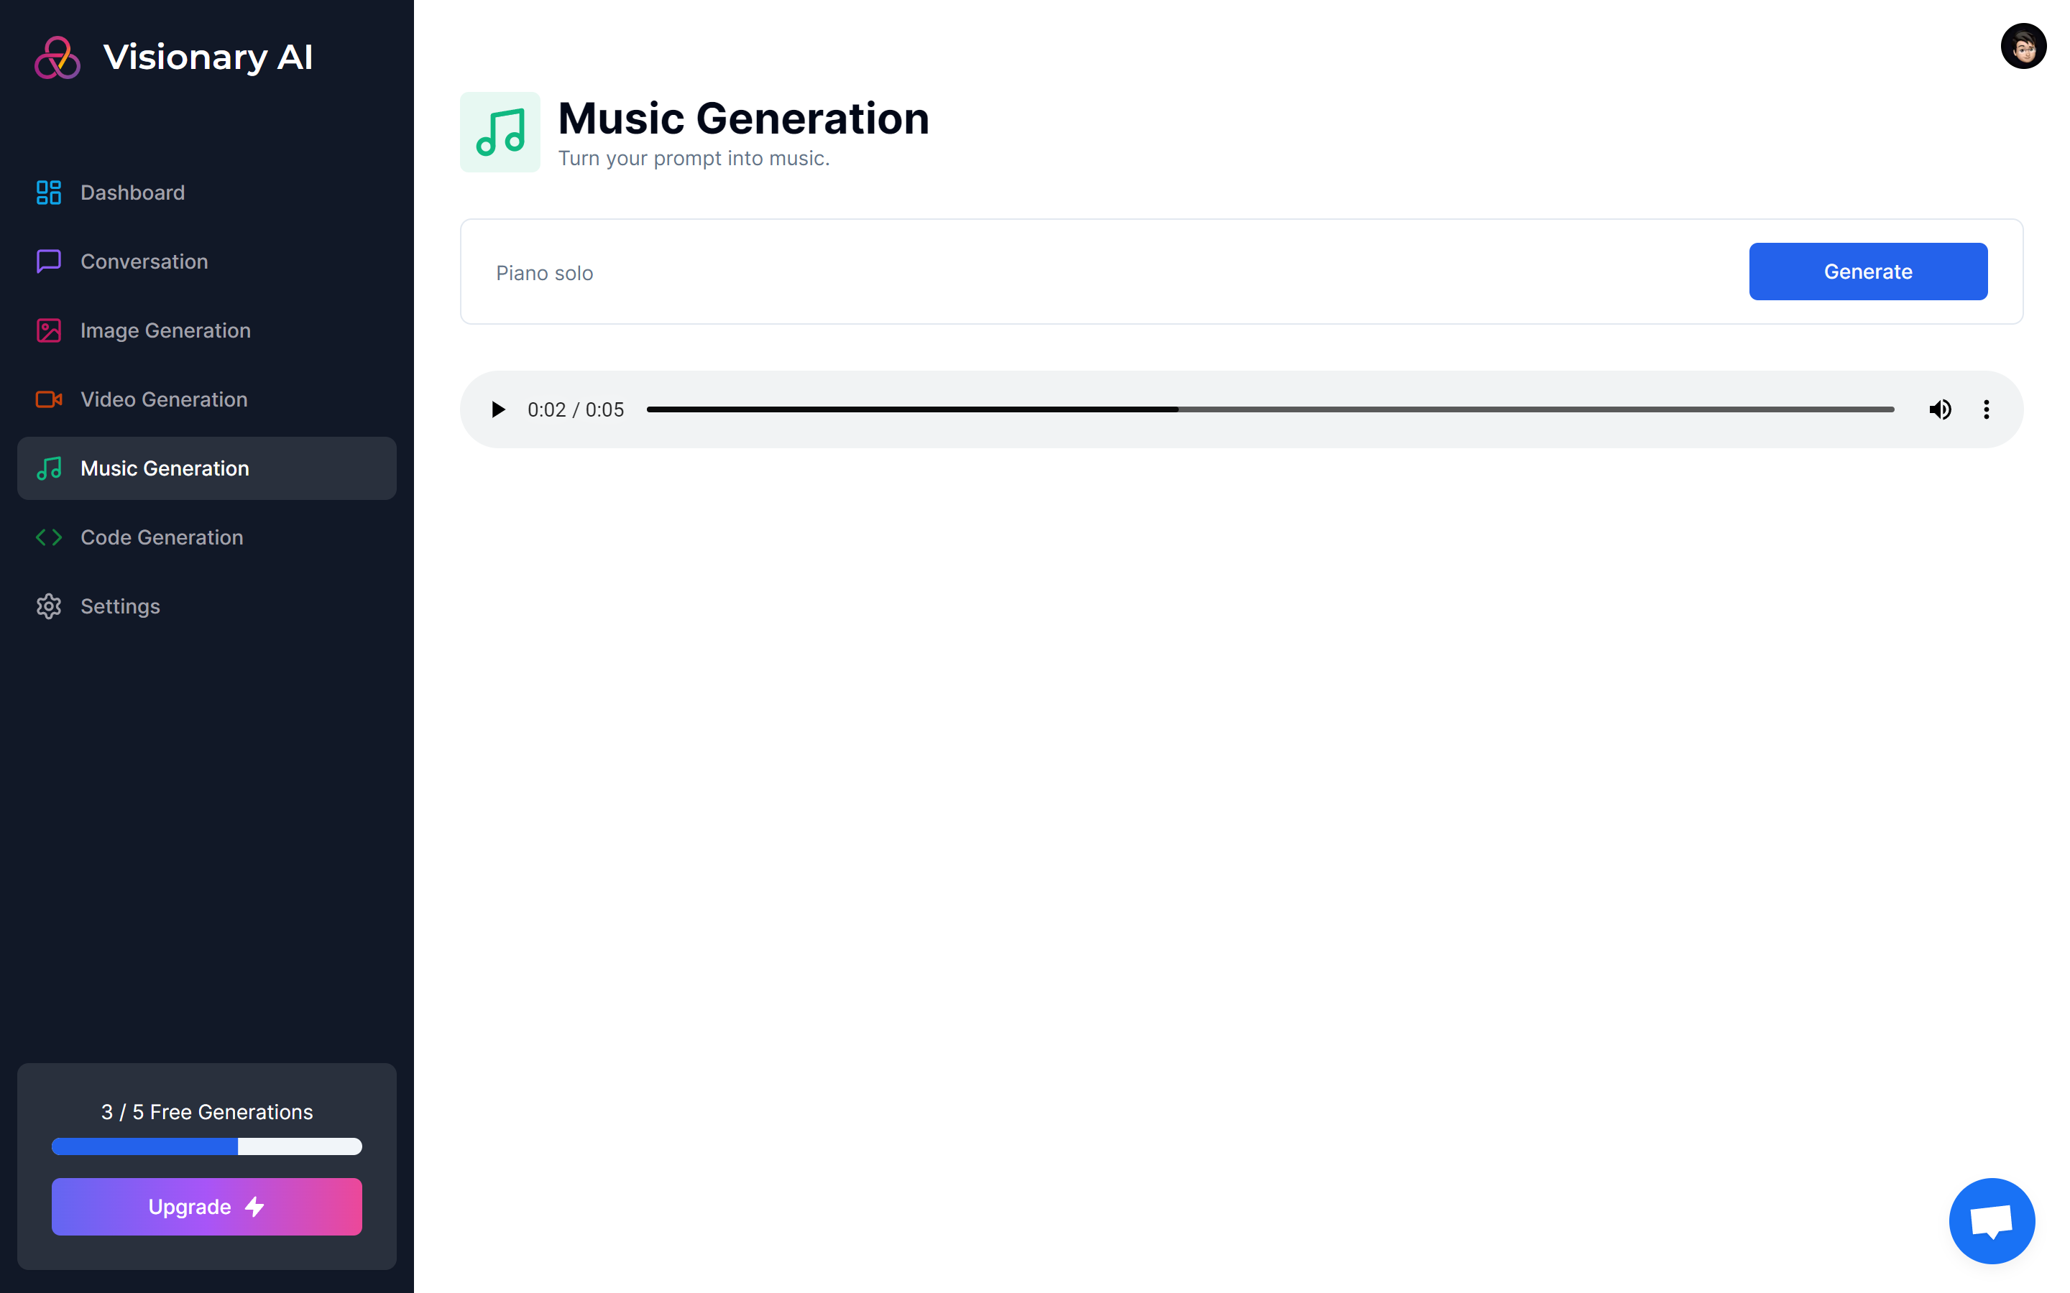Seek on the audio progress bar

coord(1269,409)
